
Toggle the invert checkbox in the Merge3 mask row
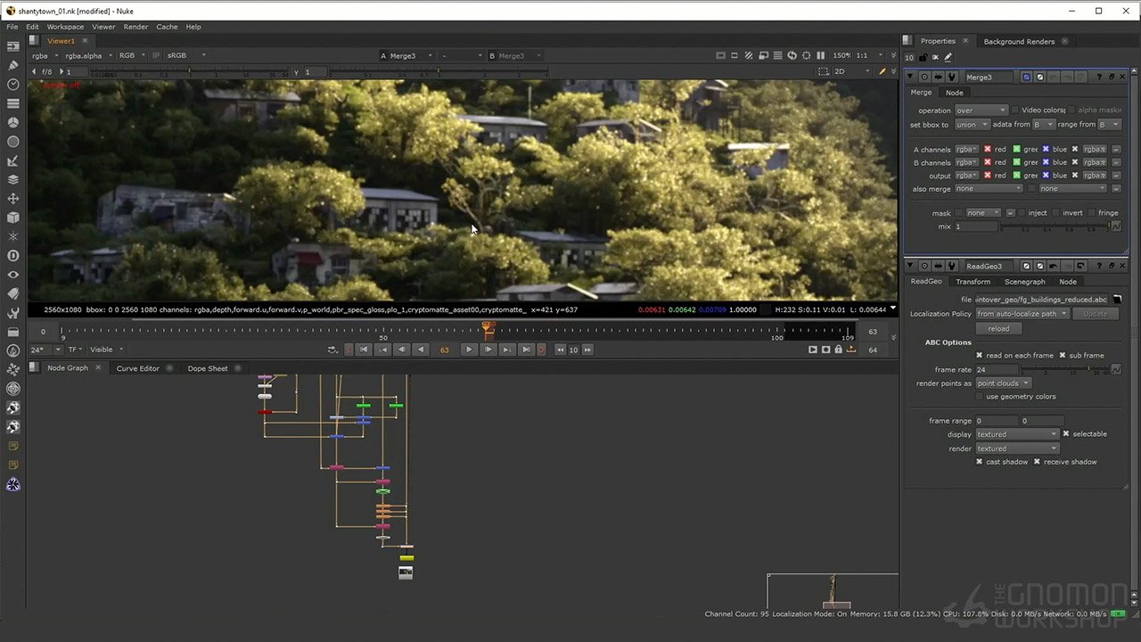(x=1057, y=212)
